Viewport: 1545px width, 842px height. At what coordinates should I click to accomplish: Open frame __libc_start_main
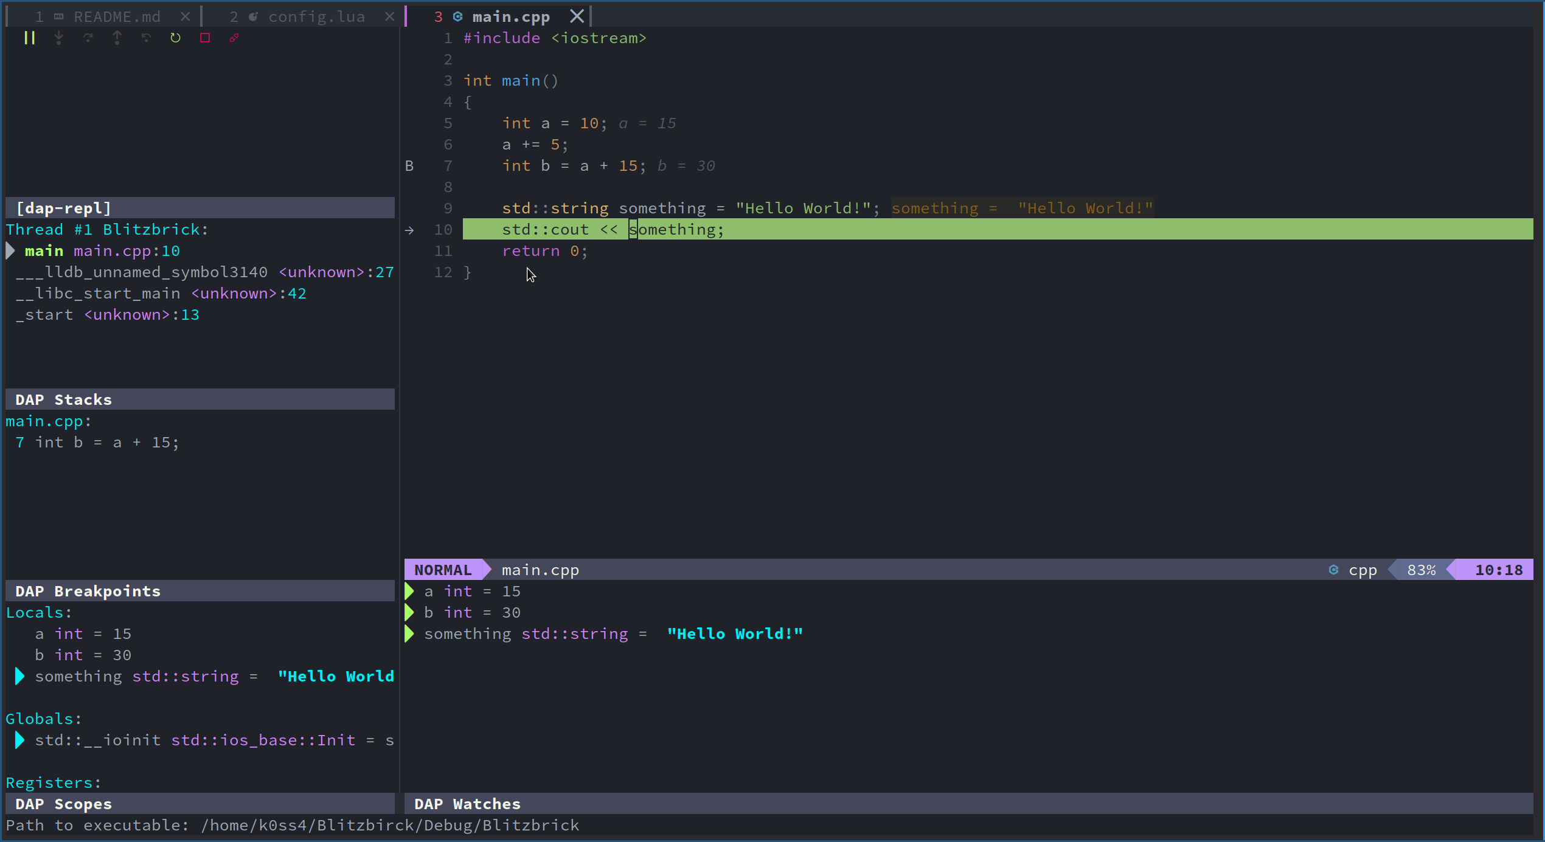[x=161, y=293]
